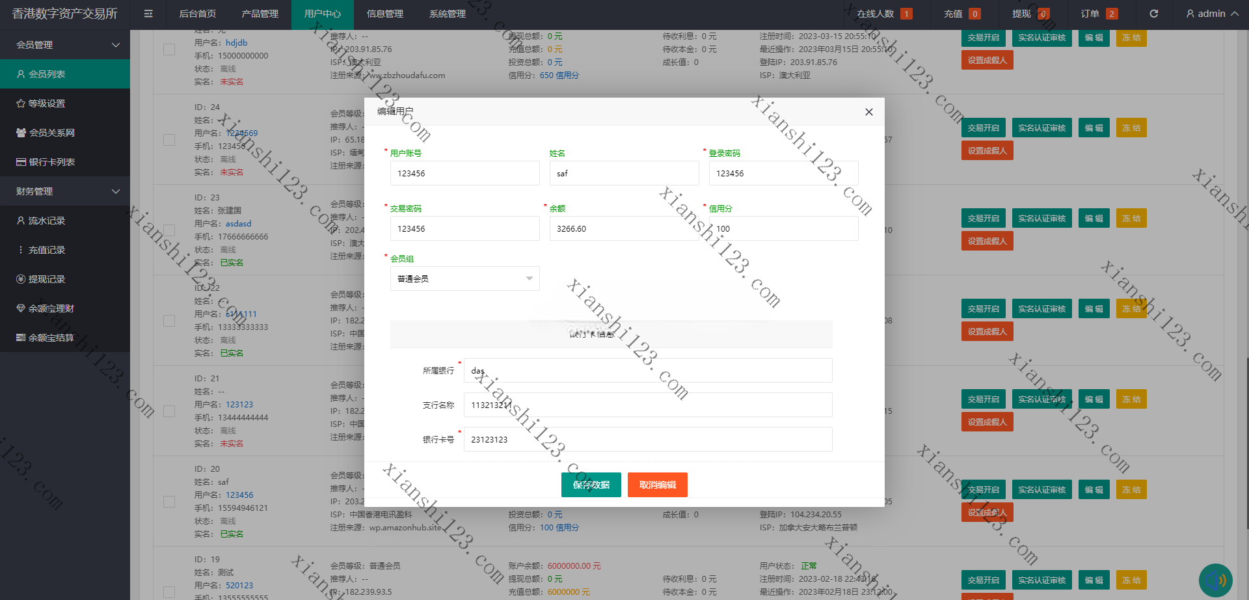Open the 系统管理 top menu
The image size is (1249, 600).
[x=448, y=14]
